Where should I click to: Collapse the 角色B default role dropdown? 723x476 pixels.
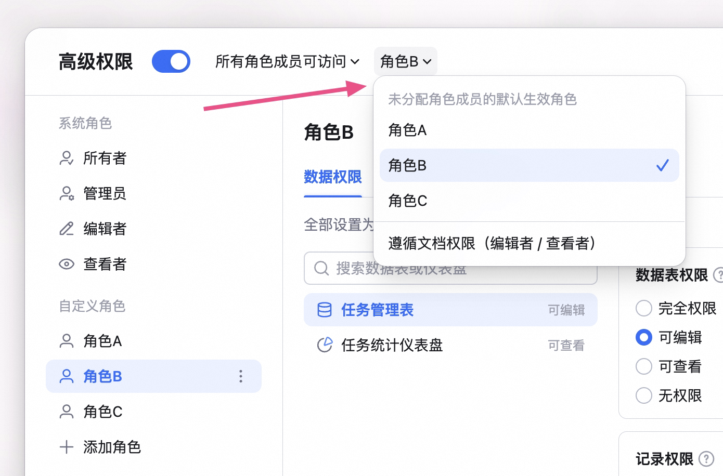[x=406, y=61]
